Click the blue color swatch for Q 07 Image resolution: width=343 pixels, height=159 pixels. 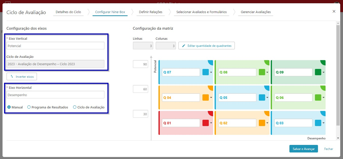205,72
